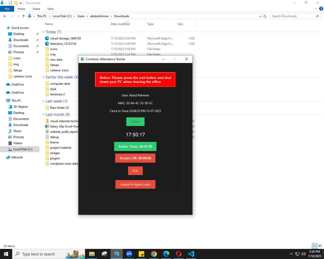Select the computer desk folder

pyautogui.click(x=60, y=84)
